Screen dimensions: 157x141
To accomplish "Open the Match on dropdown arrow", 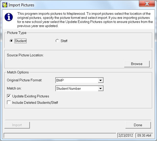I will pos(101,88).
